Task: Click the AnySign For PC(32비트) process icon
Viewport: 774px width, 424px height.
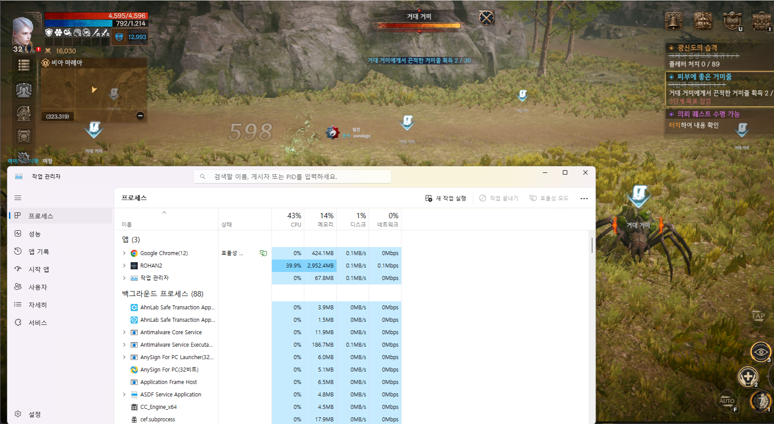Action: (x=134, y=370)
